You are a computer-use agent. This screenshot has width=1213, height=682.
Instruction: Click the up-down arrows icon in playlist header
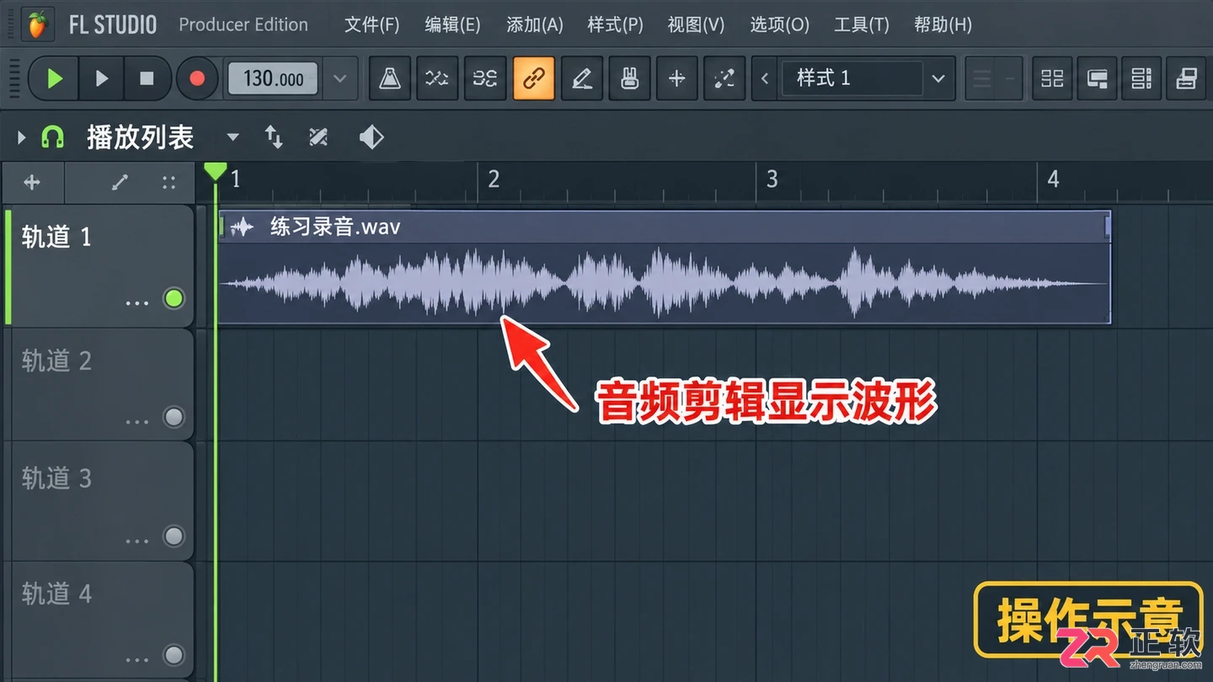click(x=274, y=136)
